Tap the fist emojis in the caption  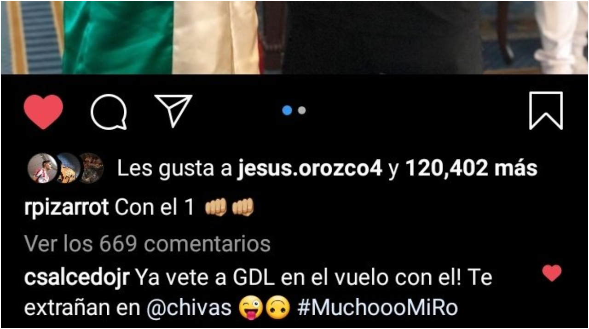tap(229, 208)
